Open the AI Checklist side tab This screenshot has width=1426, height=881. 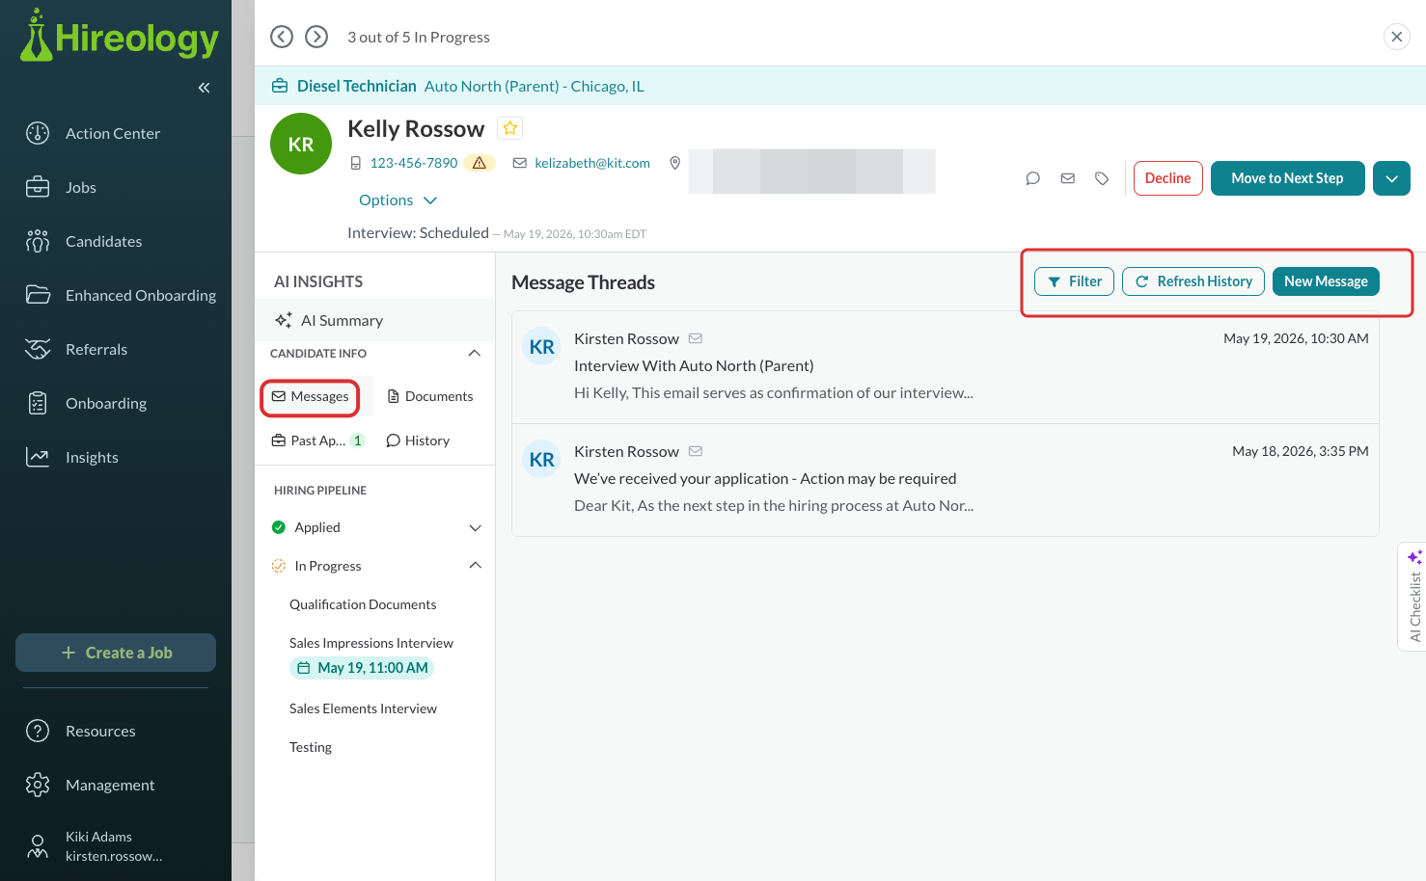point(1412,597)
